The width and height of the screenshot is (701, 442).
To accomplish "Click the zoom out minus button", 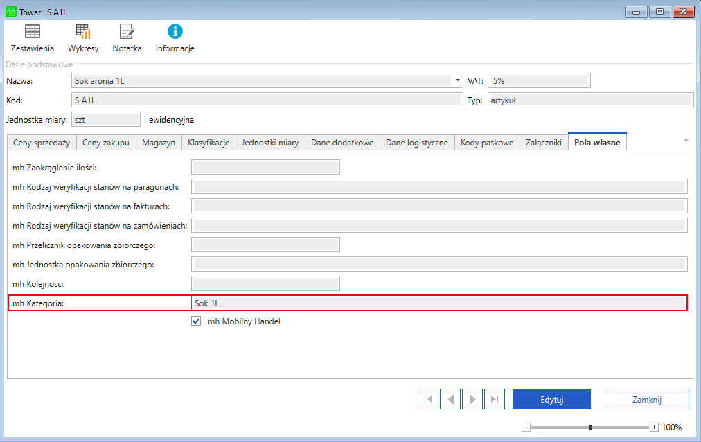I will click(526, 427).
